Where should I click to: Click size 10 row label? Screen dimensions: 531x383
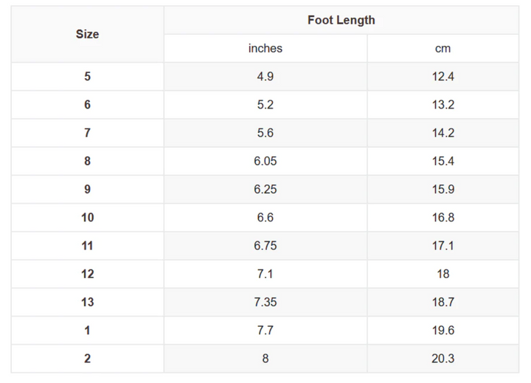pos(87,218)
